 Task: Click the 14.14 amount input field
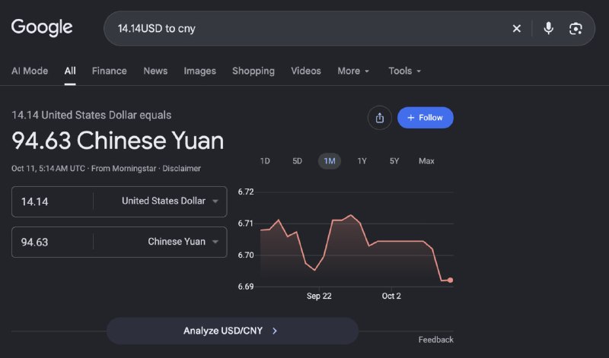coord(53,201)
